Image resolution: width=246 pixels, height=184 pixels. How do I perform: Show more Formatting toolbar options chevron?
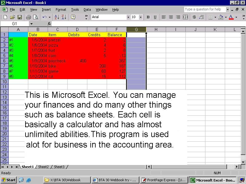[x=244, y=17]
